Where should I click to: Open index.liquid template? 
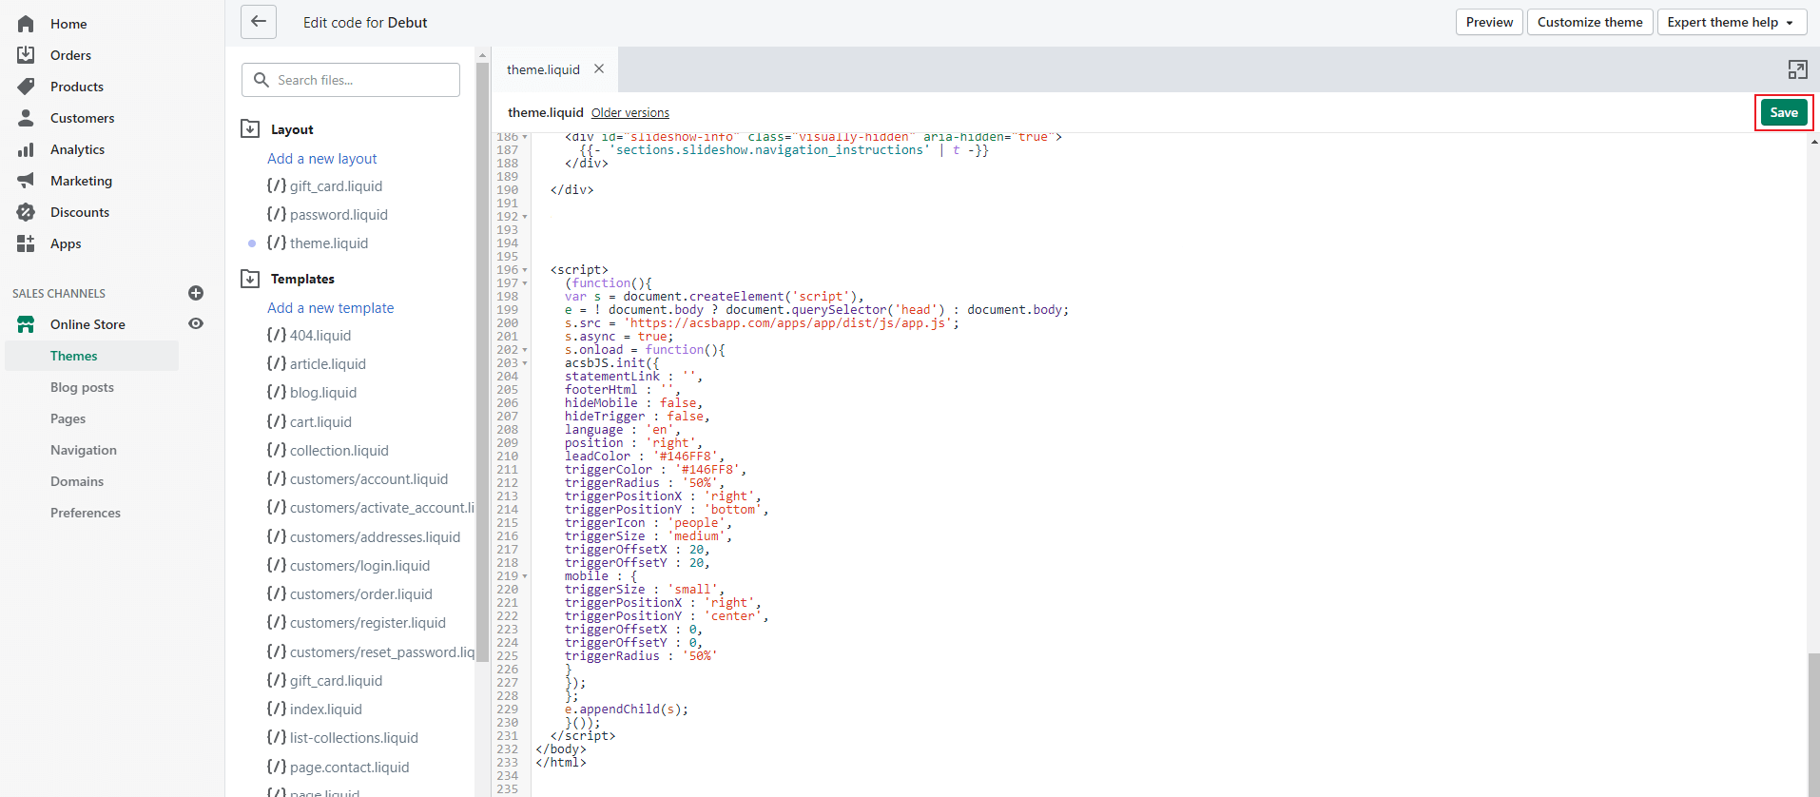click(x=315, y=710)
